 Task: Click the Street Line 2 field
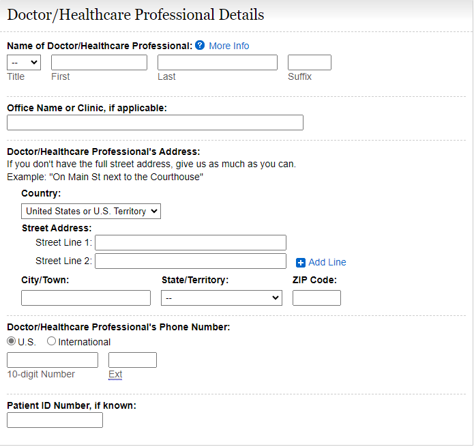pos(191,261)
